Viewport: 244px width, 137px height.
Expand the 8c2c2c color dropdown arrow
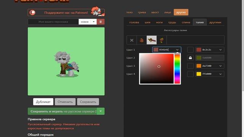click(220, 50)
